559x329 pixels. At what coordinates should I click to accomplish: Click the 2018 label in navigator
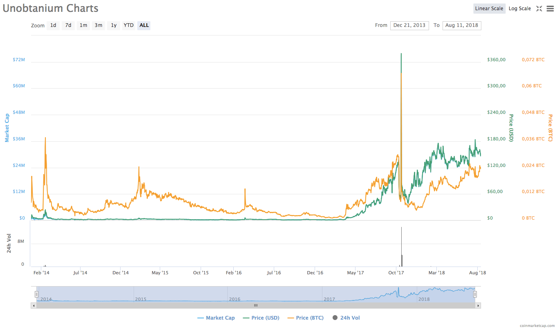(424, 299)
